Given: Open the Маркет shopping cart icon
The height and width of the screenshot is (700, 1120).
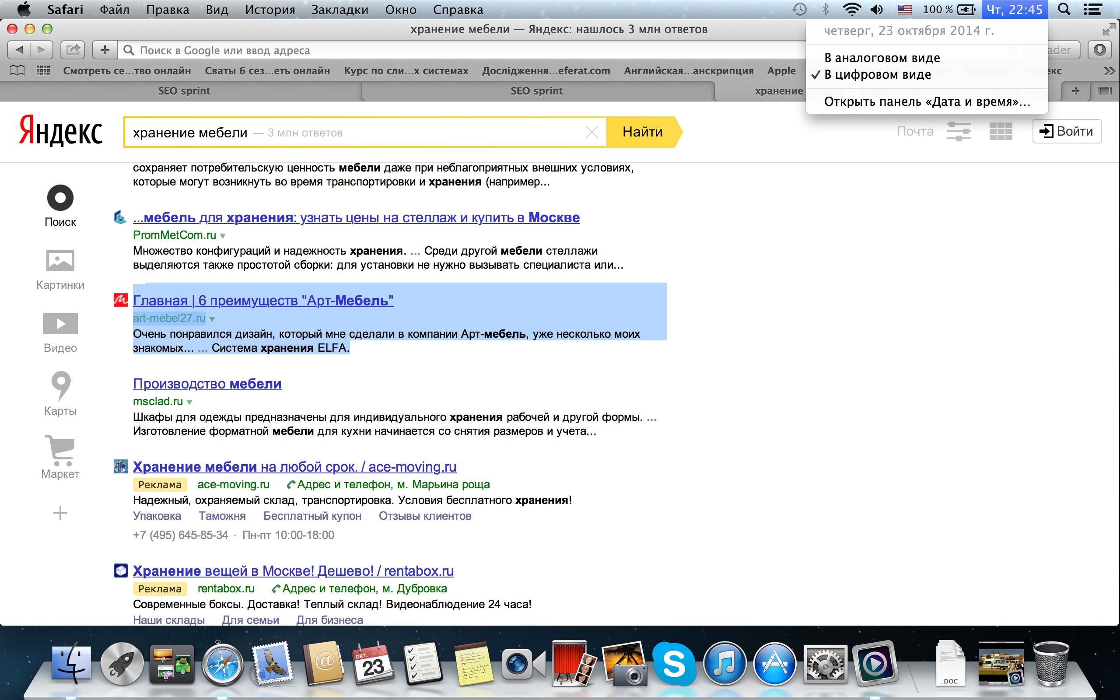Looking at the screenshot, I should [60, 450].
